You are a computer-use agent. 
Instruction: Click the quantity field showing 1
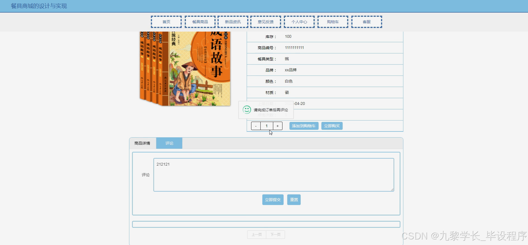tap(267, 126)
